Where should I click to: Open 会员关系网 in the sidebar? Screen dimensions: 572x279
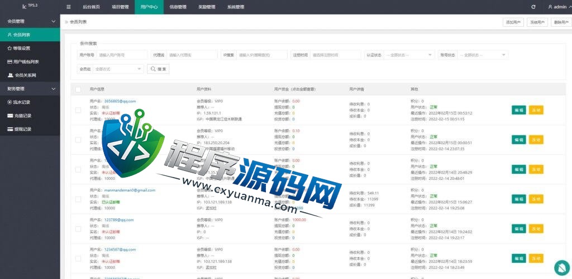tap(30, 75)
